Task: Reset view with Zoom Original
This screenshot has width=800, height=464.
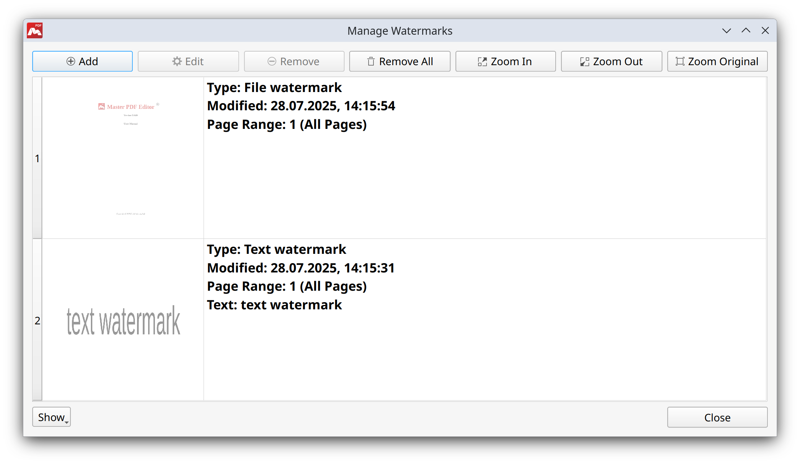Action: point(717,62)
